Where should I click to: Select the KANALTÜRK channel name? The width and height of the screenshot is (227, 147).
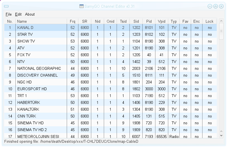[28, 109]
